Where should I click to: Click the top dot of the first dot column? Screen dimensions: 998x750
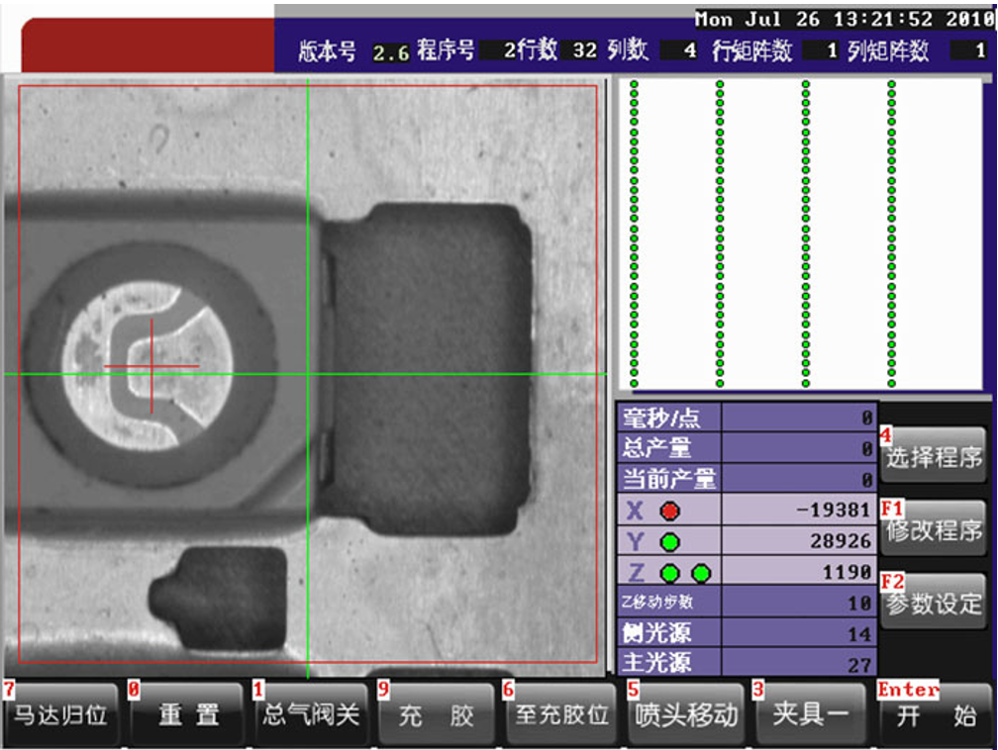(634, 84)
